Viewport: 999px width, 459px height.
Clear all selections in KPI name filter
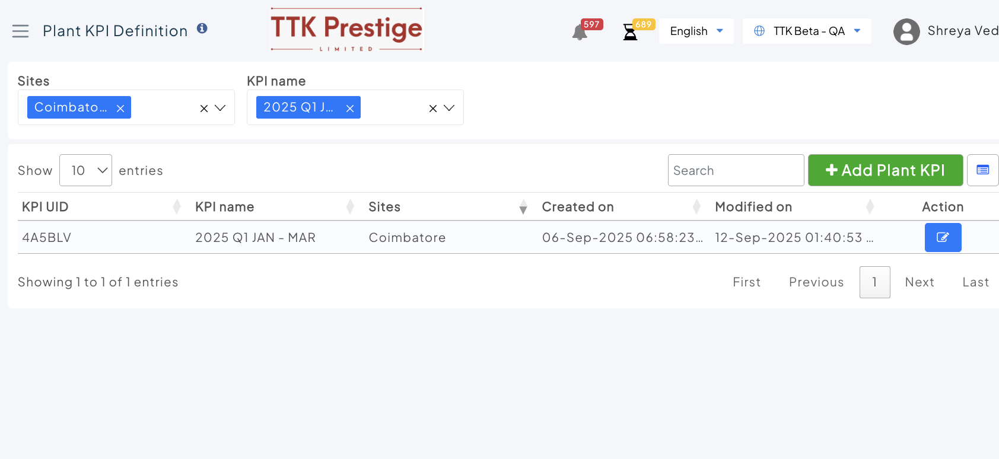pyautogui.click(x=433, y=108)
